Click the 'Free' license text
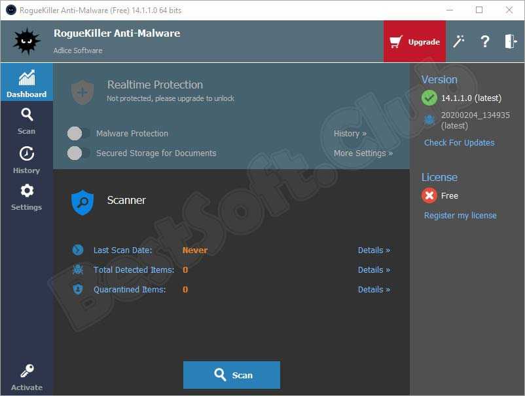 [449, 196]
